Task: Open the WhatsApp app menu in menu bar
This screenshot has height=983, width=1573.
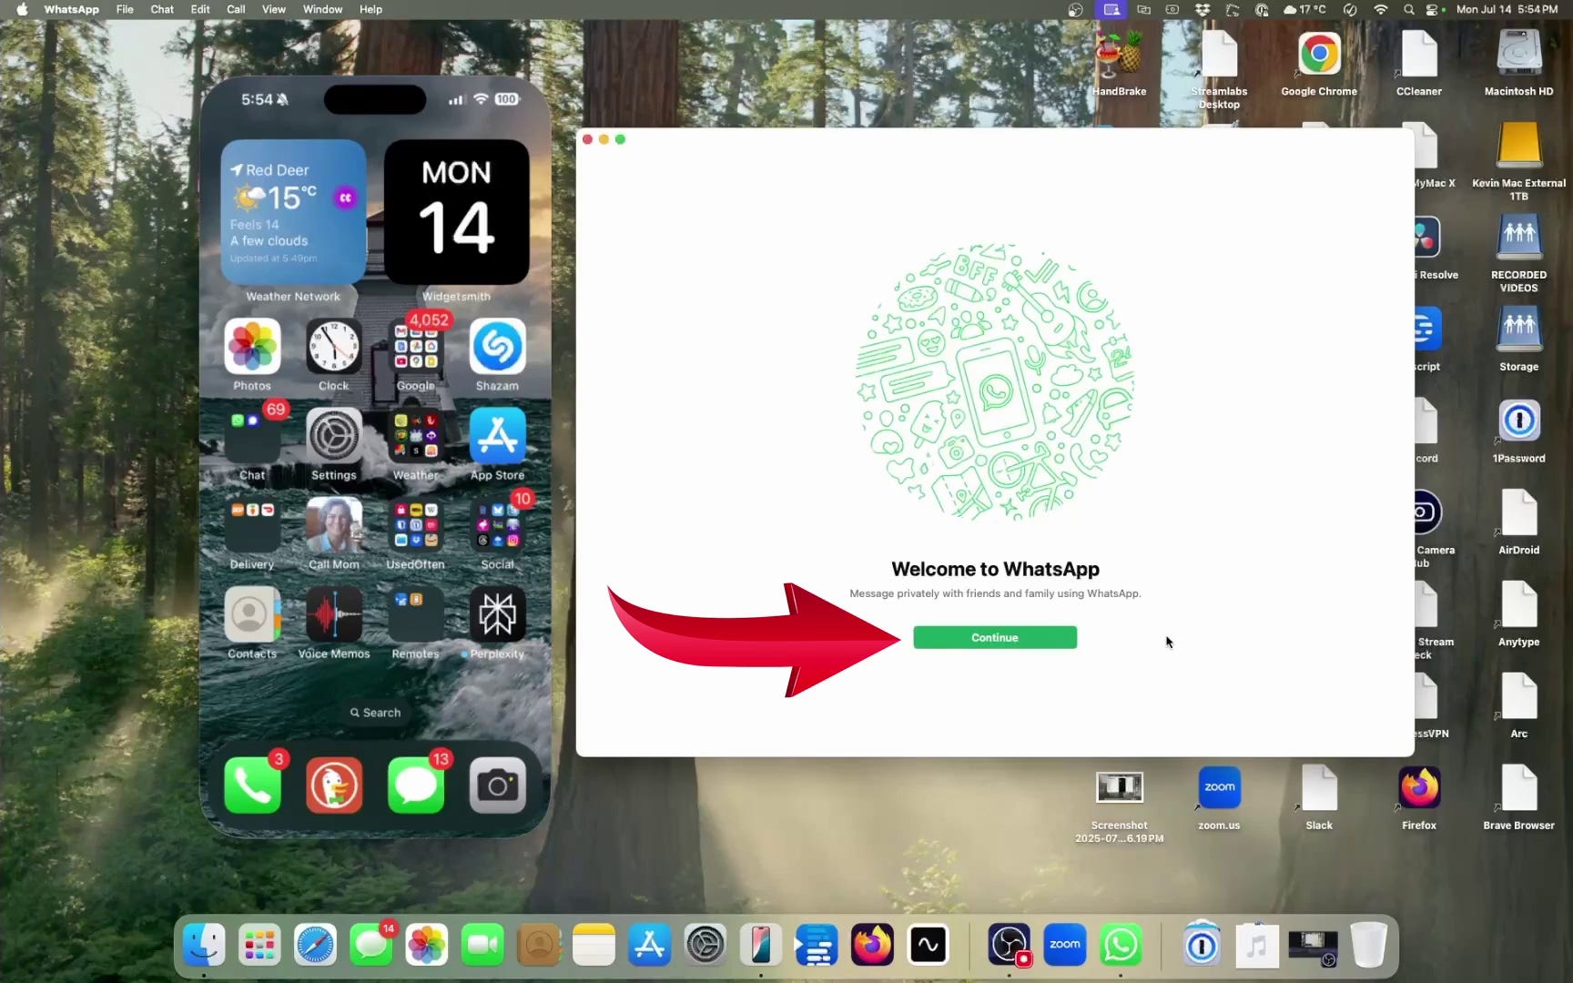Action: pos(71,9)
